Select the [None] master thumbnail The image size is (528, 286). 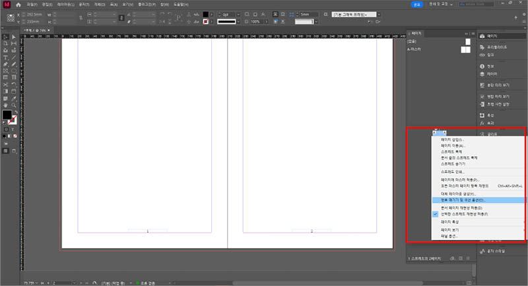pos(468,42)
